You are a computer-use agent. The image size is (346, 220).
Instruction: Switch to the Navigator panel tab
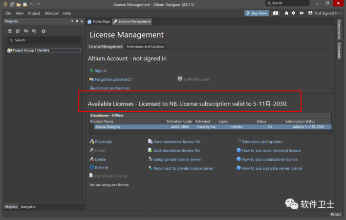[x=28, y=207]
